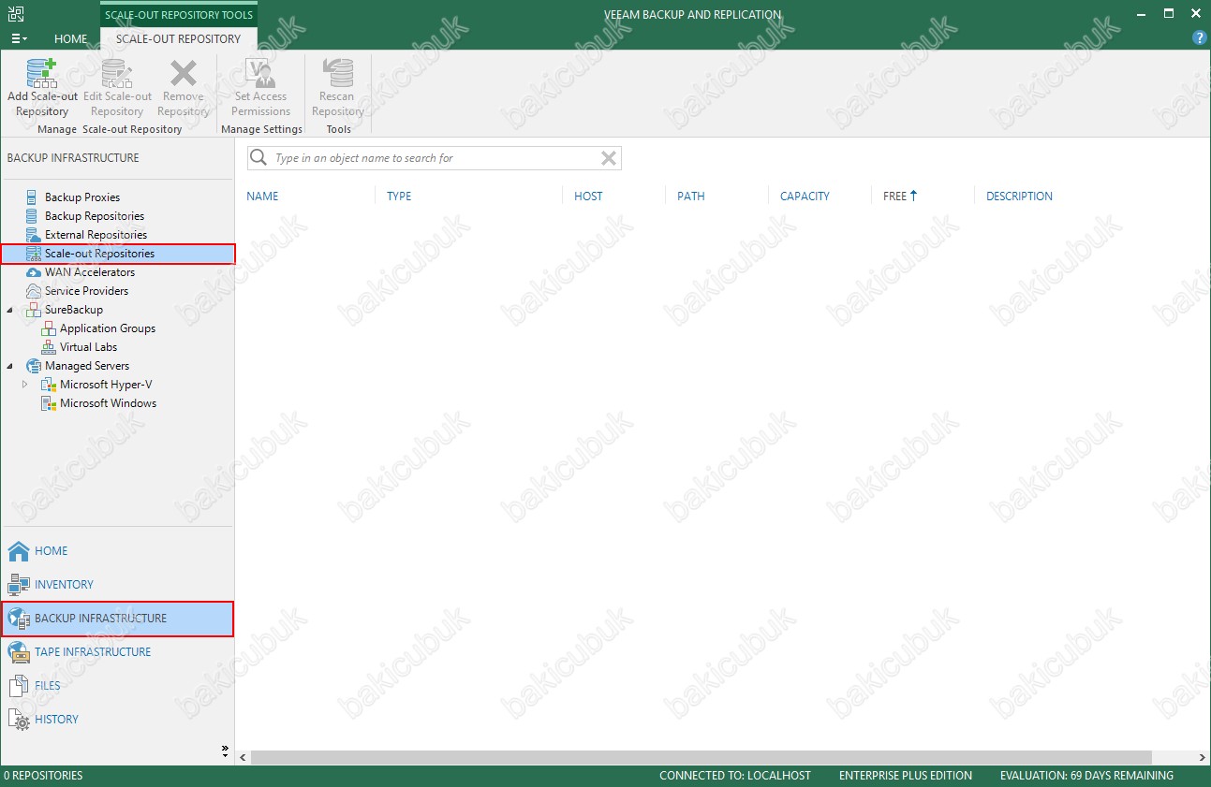
Task: Click SureBackup node icon
Action: click(33, 310)
